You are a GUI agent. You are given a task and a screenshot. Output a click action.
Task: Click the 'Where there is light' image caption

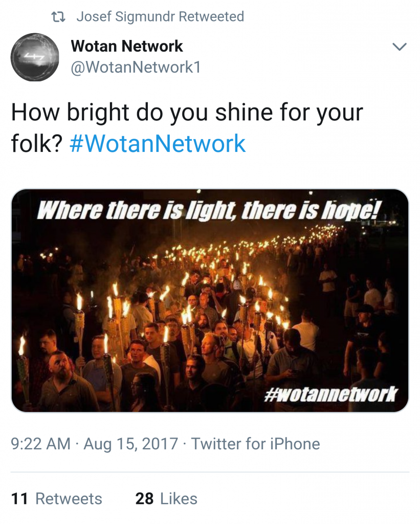click(x=209, y=211)
